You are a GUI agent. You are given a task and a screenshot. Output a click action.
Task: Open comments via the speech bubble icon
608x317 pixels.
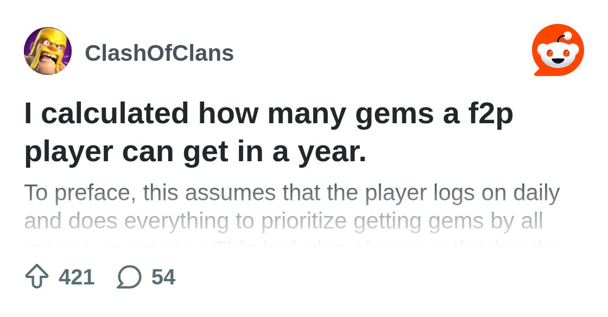pyautogui.click(x=129, y=277)
